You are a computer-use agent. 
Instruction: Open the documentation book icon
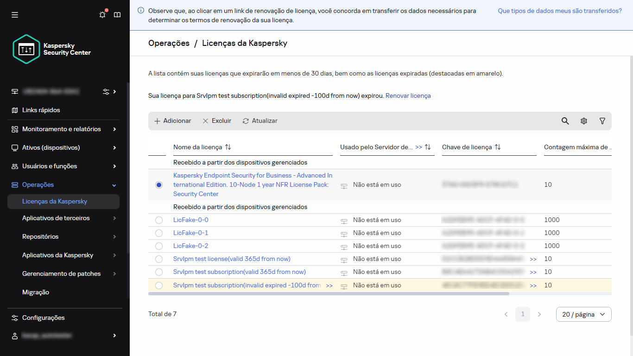(x=117, y=15)
